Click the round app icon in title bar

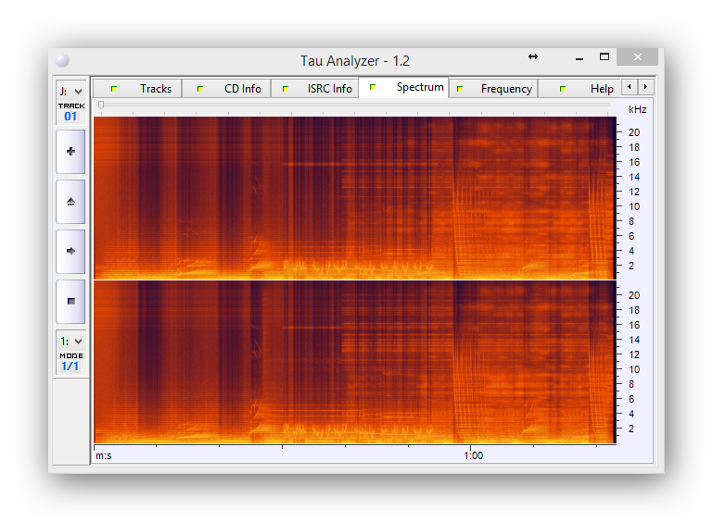[x=62, y=60]
